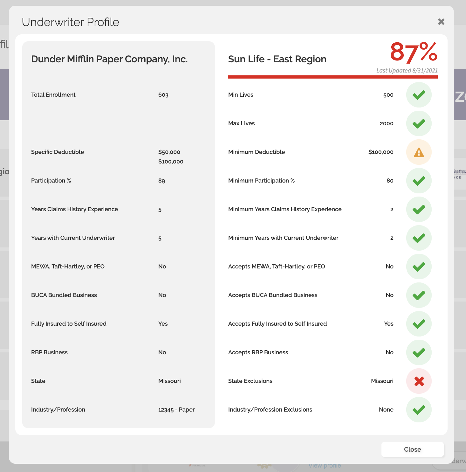Click the green checkmark for Min Lives
Viewport: 466px width, 472px height.
[x=419, y=95]
